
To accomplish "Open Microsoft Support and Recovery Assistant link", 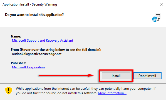I will (x=43, y=41).
